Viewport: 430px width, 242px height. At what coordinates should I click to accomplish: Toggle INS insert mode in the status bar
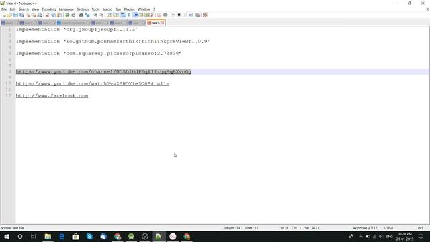coord(420,228)
